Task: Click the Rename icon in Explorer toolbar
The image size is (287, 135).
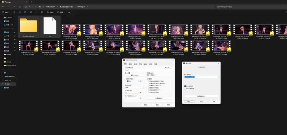Action: click(x=31, y=12)
